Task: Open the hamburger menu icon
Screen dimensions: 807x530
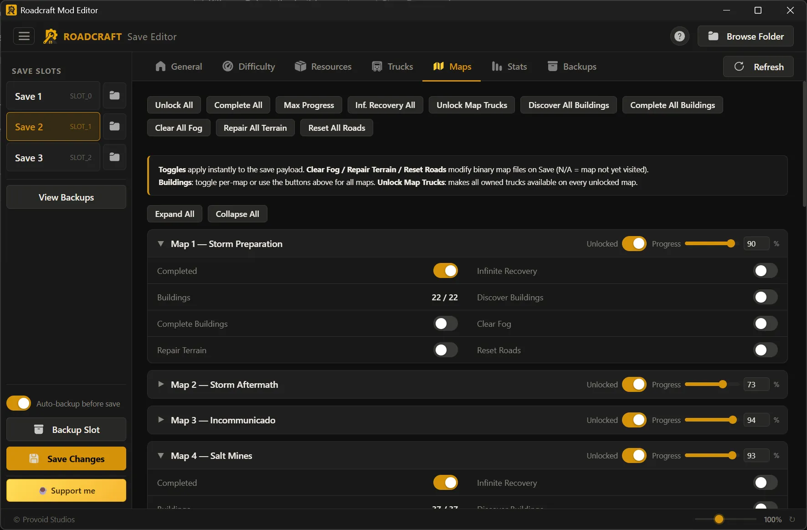Action: point(24,36)
